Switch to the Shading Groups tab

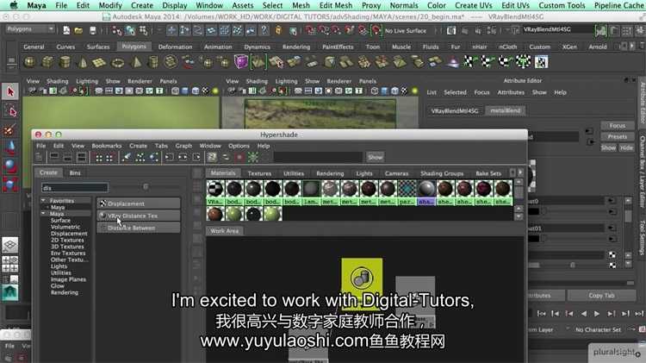click(x=442, y=173)
